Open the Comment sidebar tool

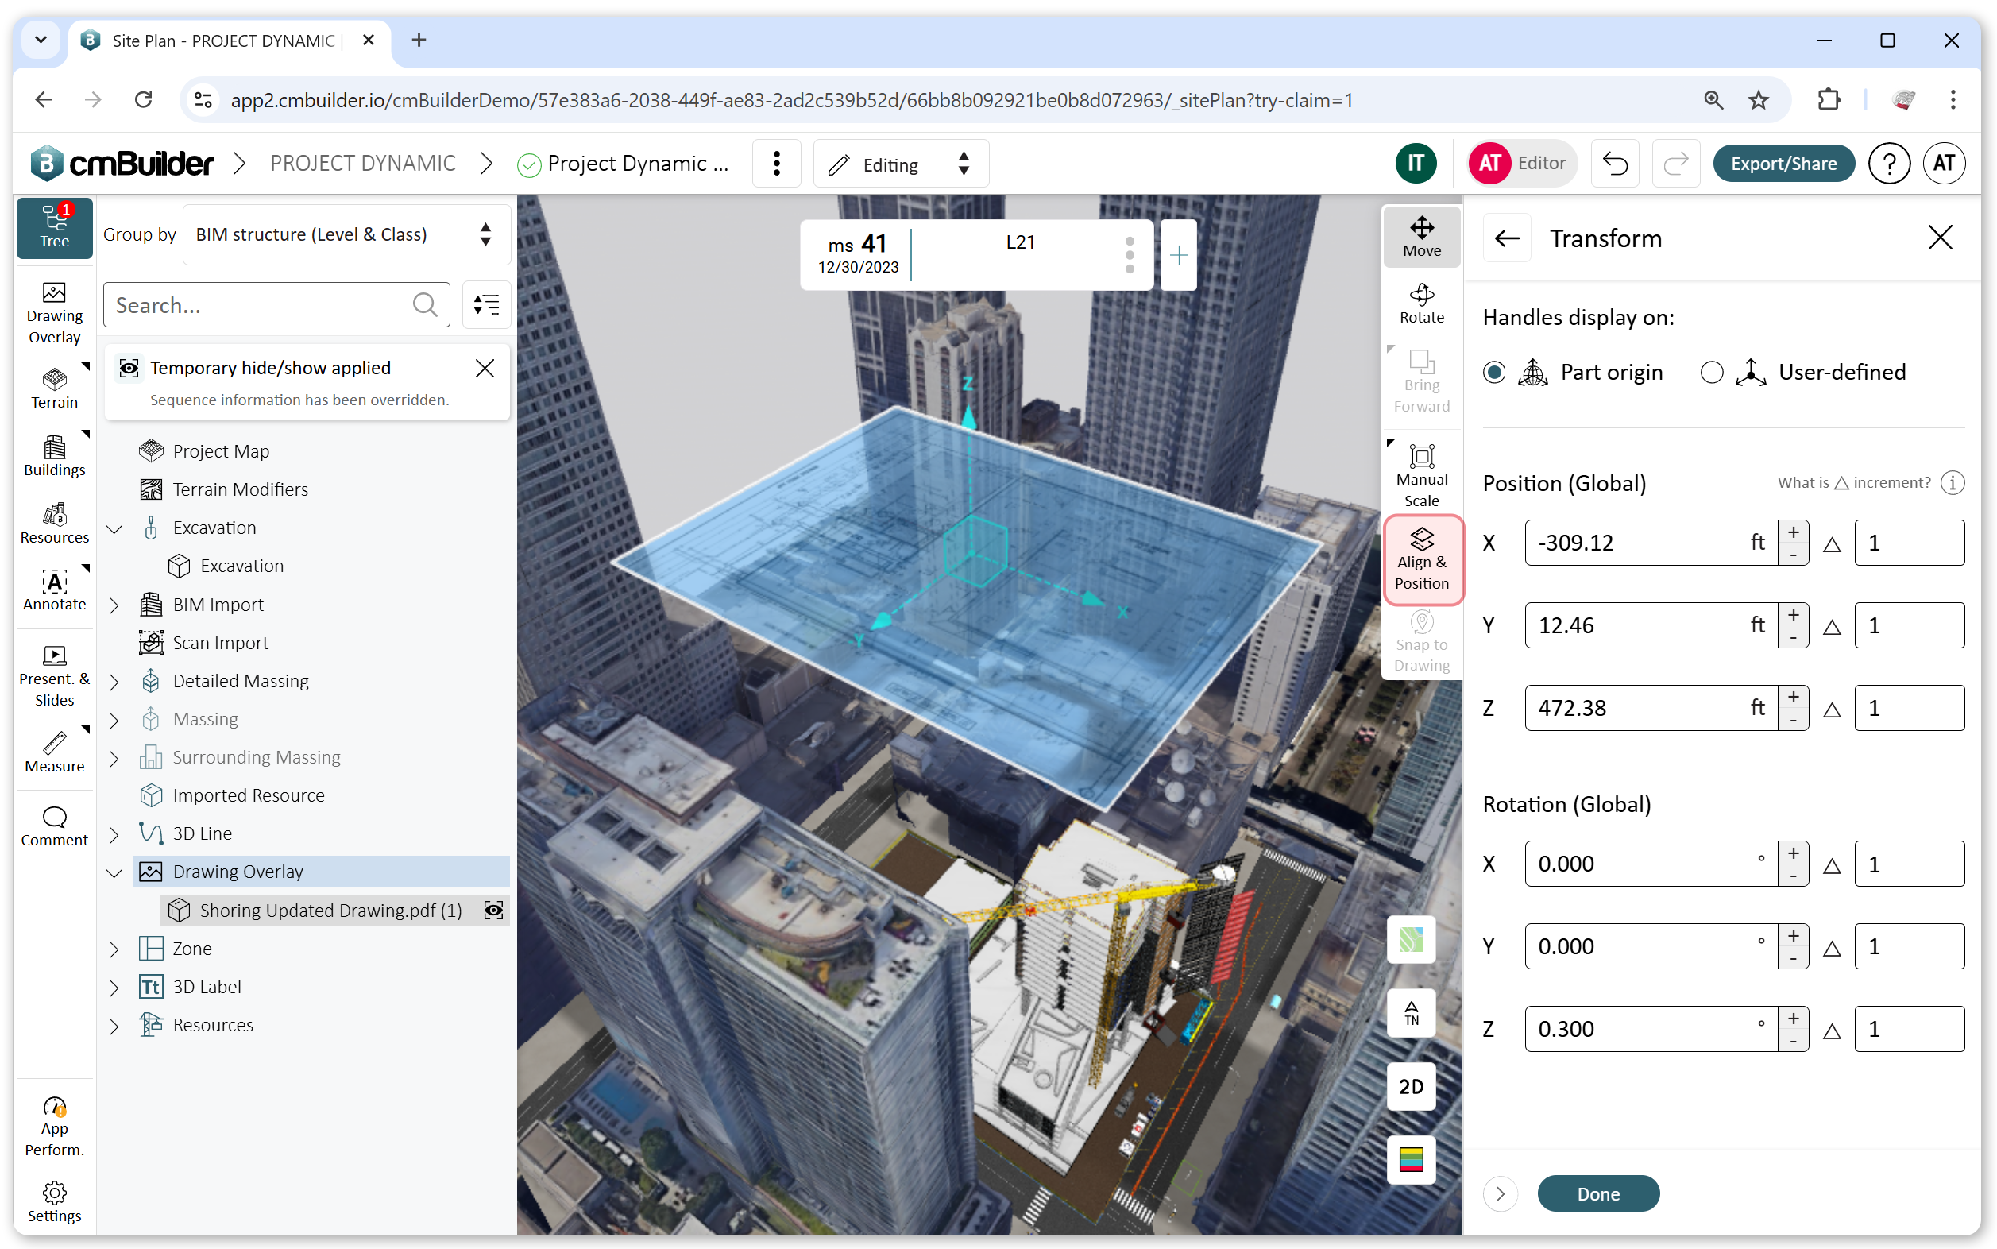[55, 826]
